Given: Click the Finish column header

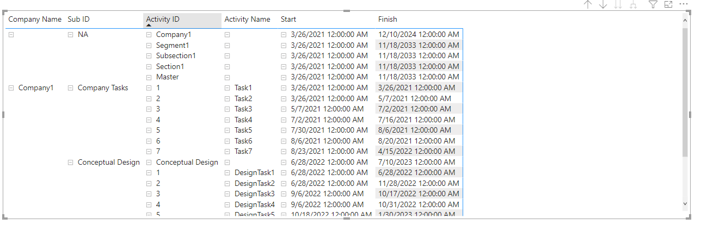Looking at the screenshot, I should [388, 19].
